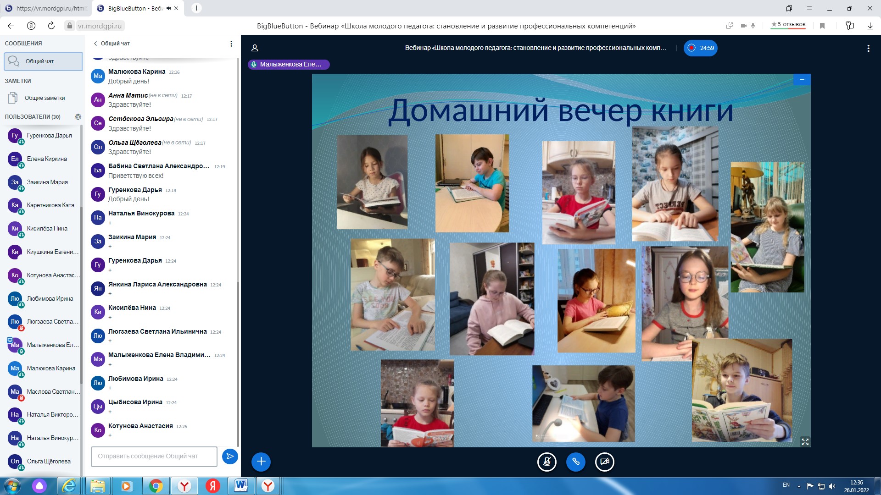The image size is (881, 495).
Task: Open volume control in system tray
Action: 832,486
